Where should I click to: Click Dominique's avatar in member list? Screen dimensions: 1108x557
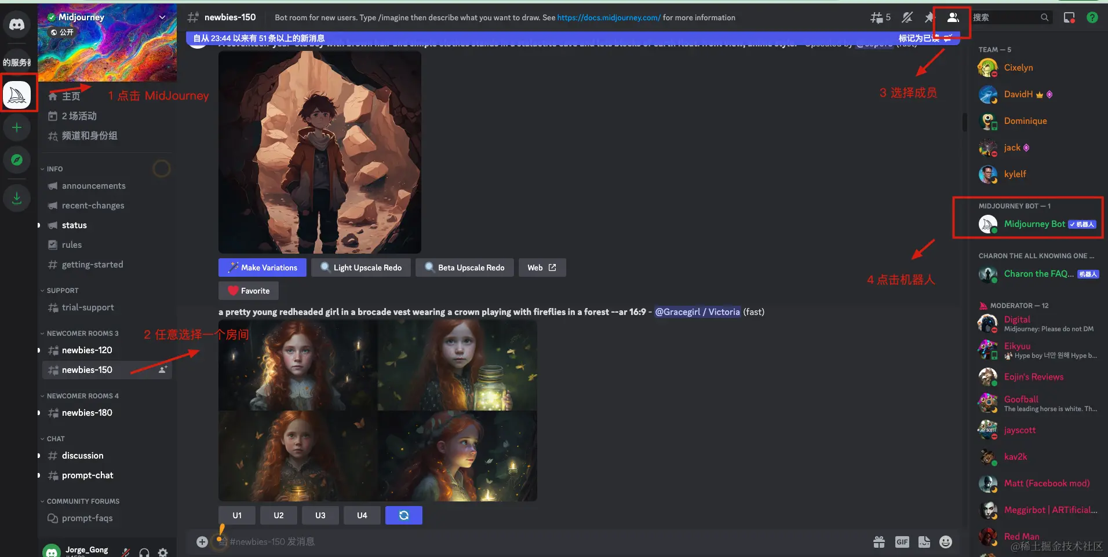click(x=988, y=121)
